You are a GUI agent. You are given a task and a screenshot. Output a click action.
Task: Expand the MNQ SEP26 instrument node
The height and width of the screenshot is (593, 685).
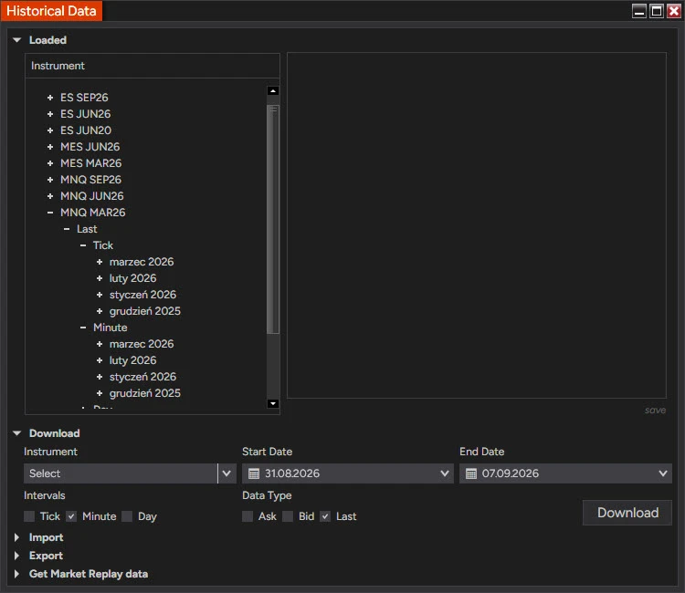50,180
